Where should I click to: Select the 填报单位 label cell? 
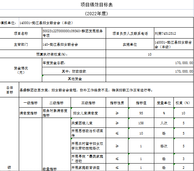pyautogui.click(x=10, y=23)
